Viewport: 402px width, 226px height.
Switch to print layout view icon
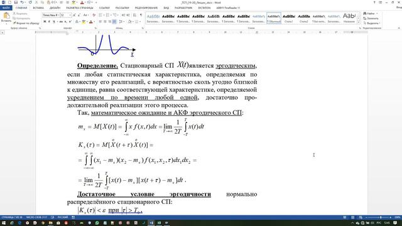point(352,217)
